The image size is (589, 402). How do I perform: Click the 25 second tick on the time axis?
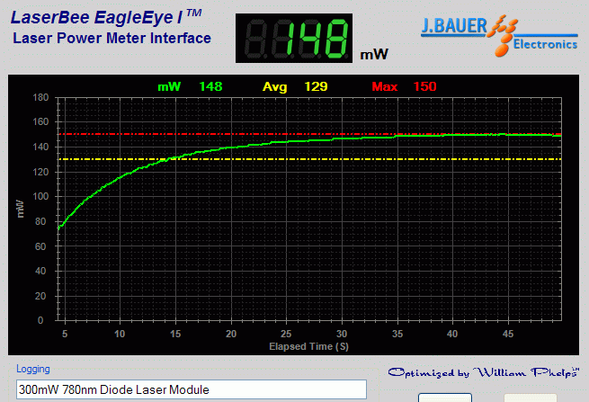pyautogui.click(x=286, y=334)
